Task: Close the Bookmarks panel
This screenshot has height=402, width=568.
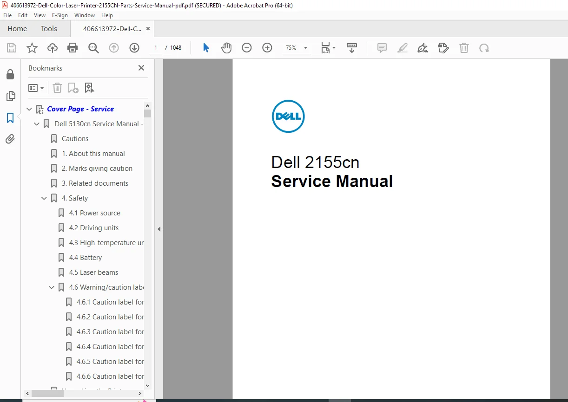Action: 141,68
